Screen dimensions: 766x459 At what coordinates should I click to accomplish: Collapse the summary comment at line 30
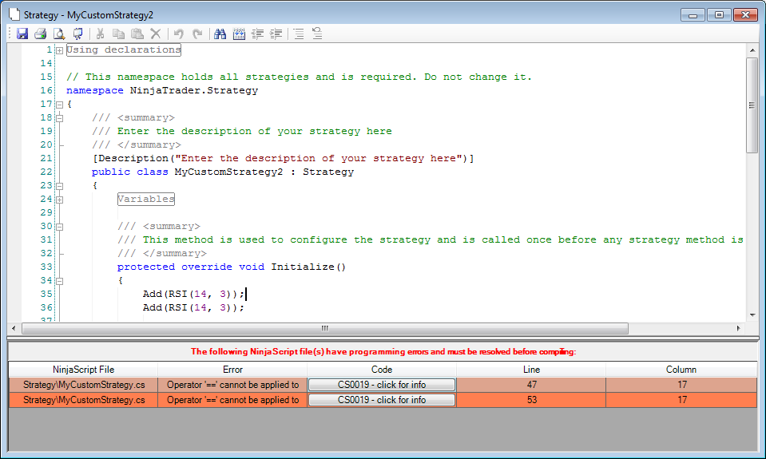click(60, 227)
